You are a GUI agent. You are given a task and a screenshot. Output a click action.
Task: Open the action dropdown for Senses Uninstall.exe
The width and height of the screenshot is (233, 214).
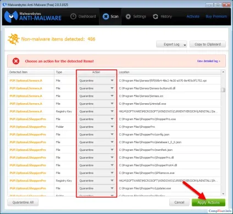[96, 104]
